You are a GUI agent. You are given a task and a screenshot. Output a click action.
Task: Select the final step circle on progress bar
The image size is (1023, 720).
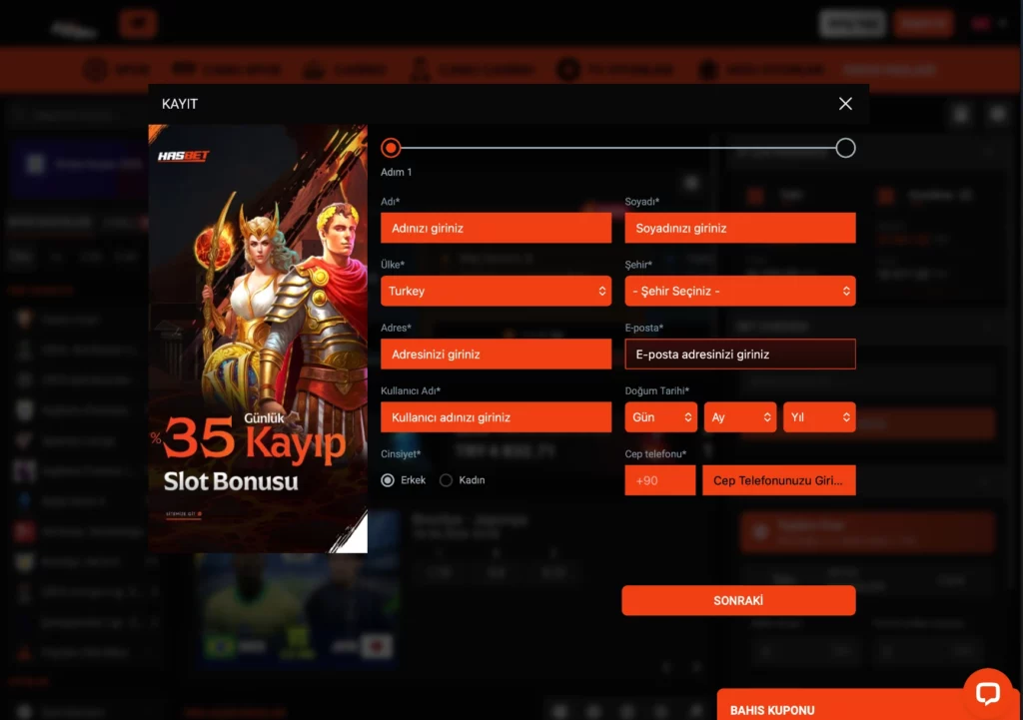click(845, 148)
